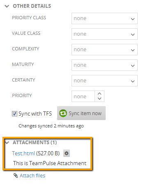
Task: Decrease the Priority value with down arrow
Action: pyautogui.click(x=99, y=98)
